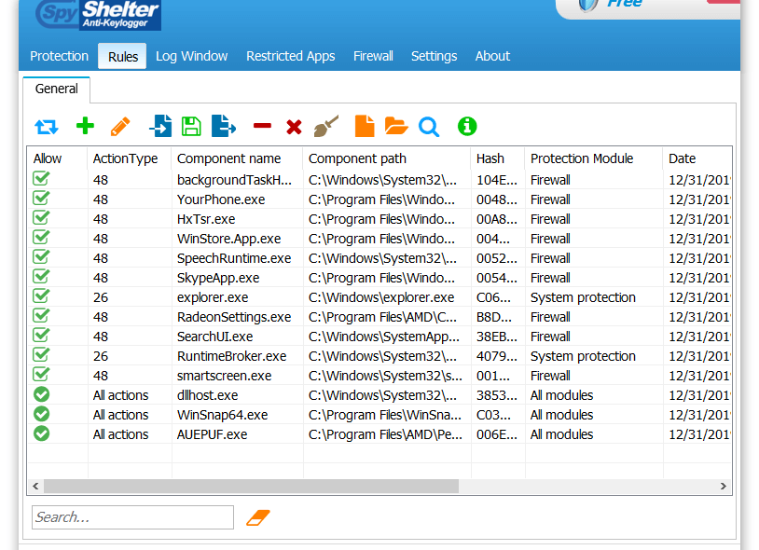Toggle allow for WinStore.App.exe rule
This screenshot has width=759, height=550.
coord(41,238)
